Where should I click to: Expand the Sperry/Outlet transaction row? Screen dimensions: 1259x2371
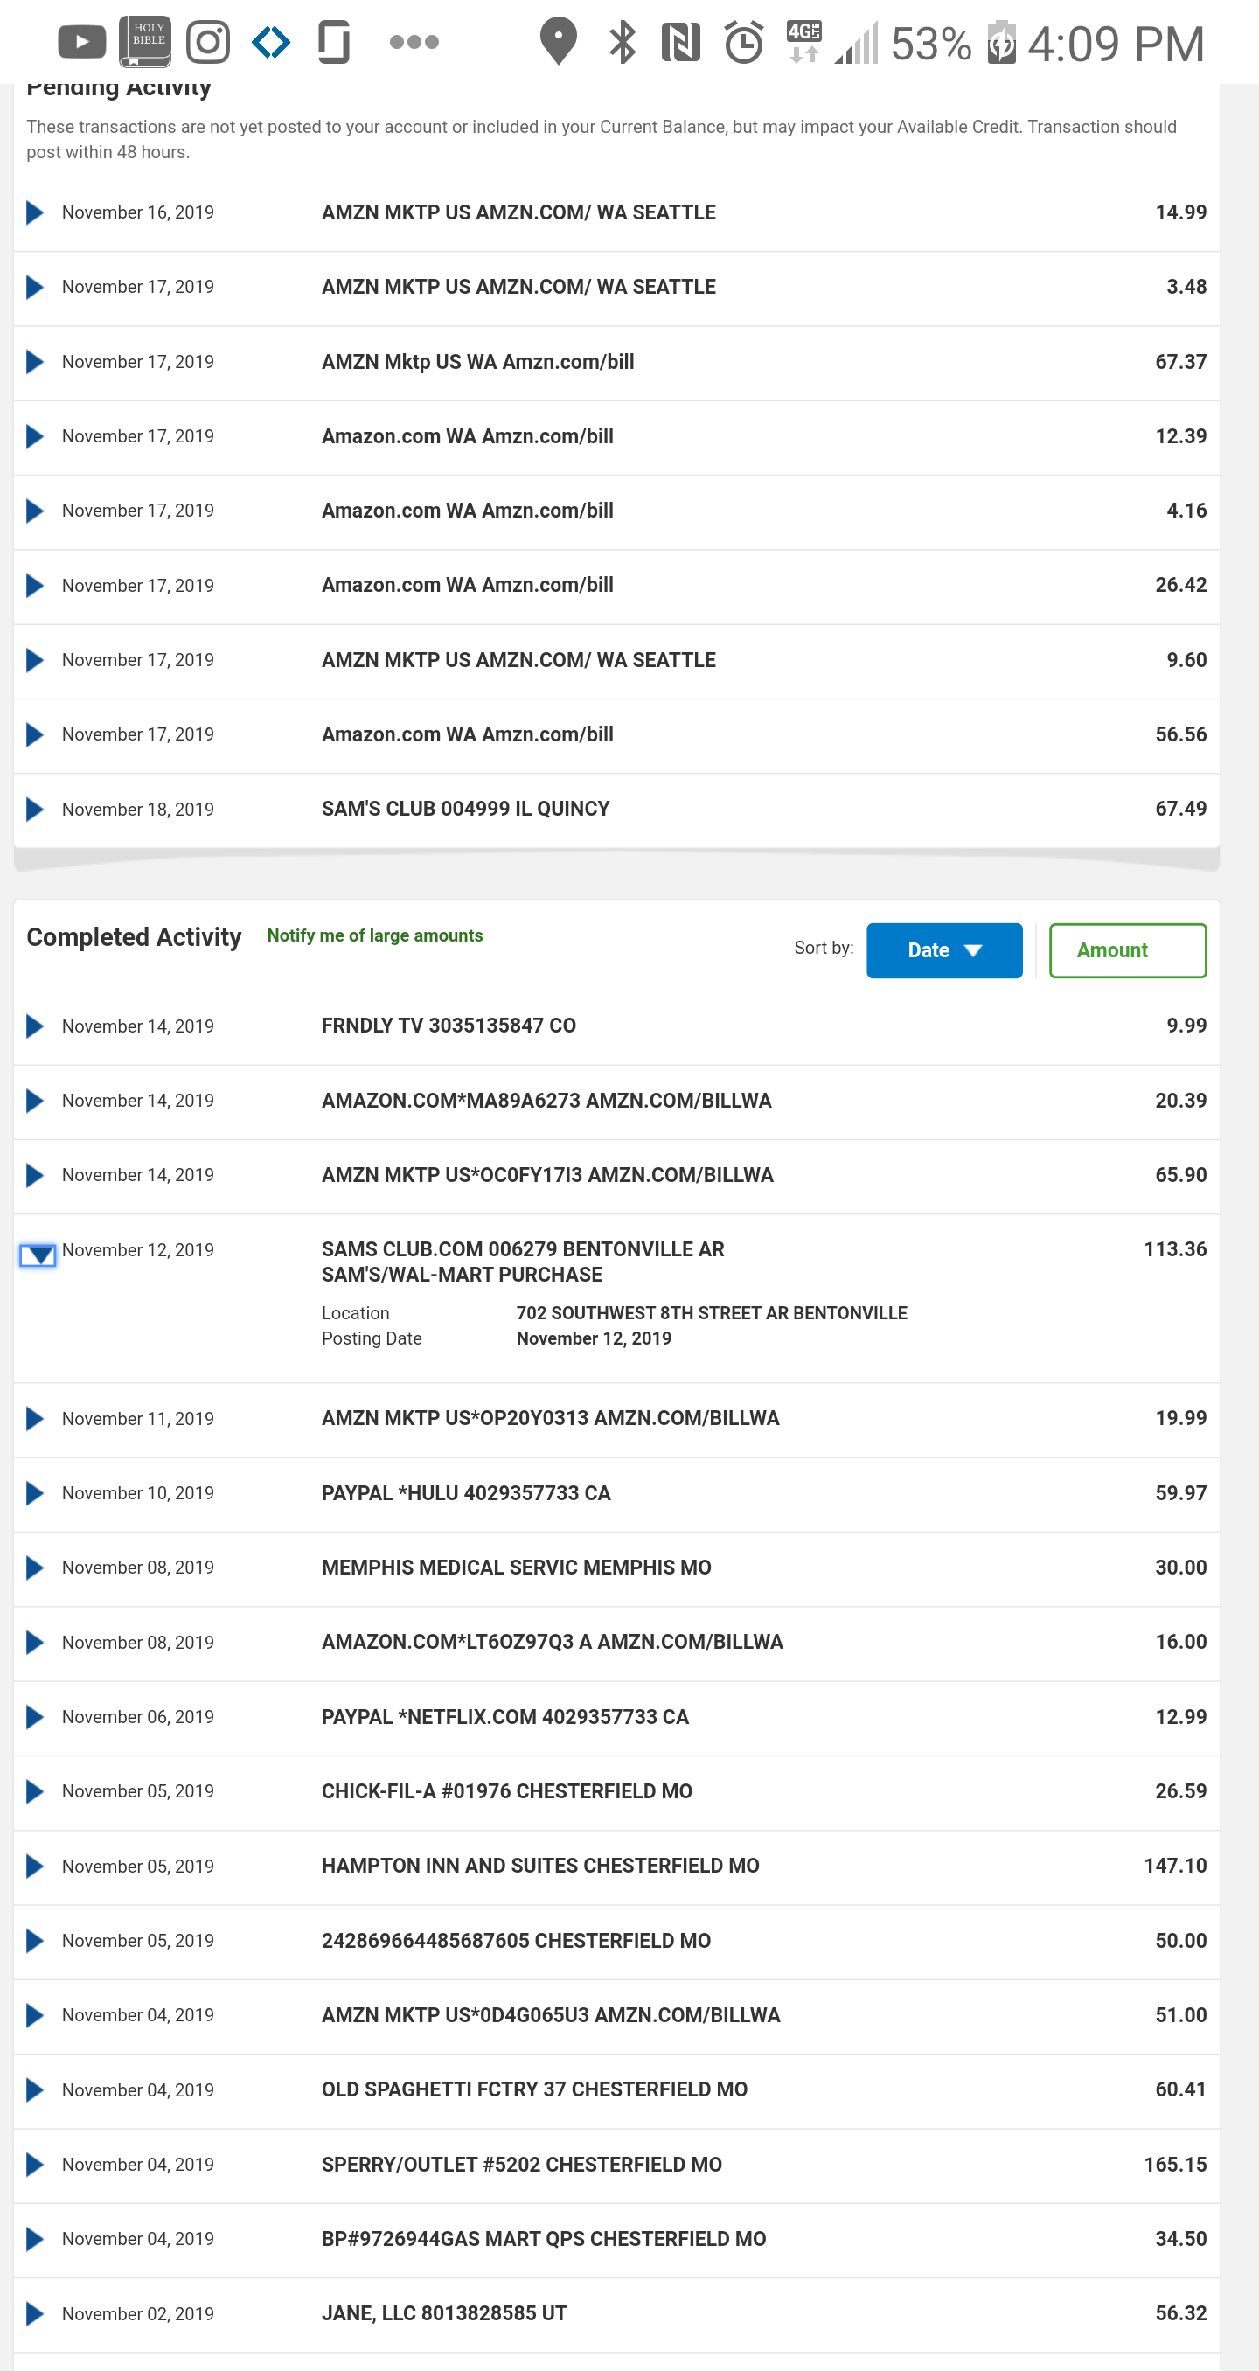coord(35,2165)
